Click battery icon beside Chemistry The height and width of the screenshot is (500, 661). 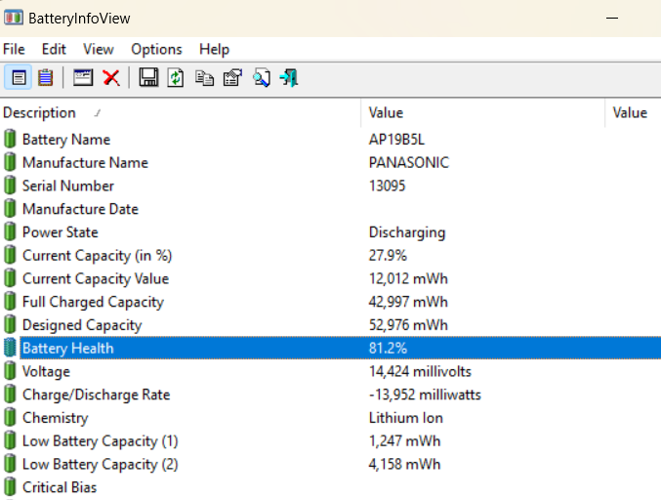[10, 417]
